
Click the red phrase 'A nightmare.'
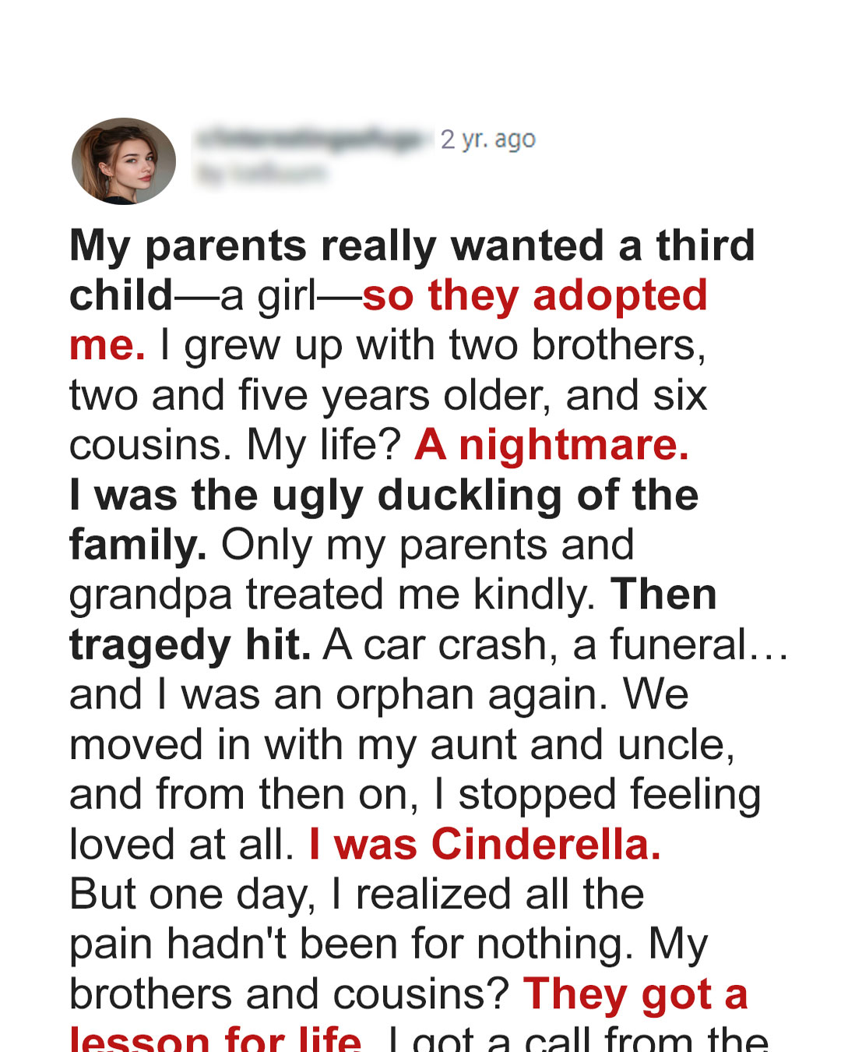click(552, 445)
